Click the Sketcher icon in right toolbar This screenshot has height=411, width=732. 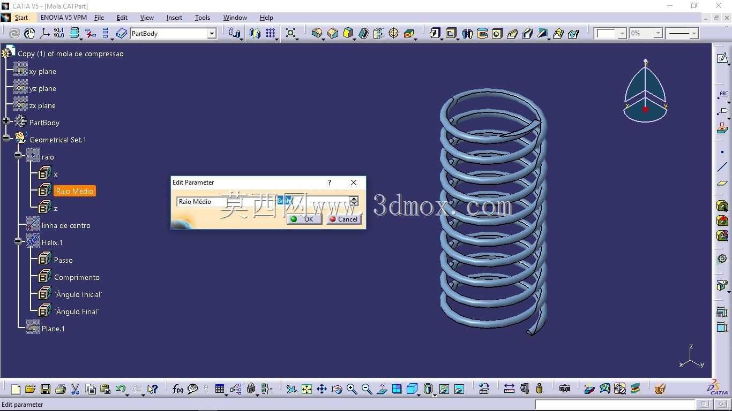pos(722,58)
